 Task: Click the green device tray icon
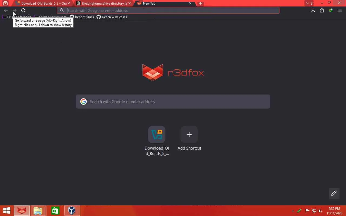click(299, 211)
